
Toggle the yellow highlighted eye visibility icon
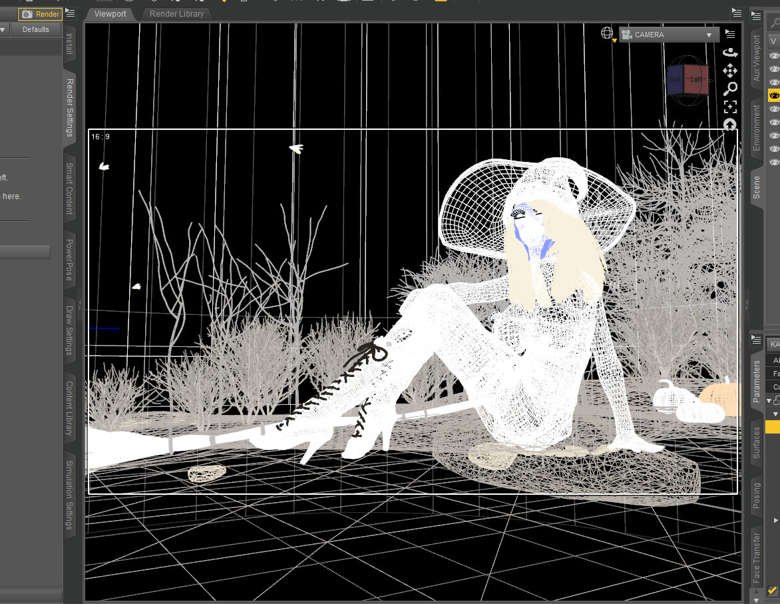774,95
